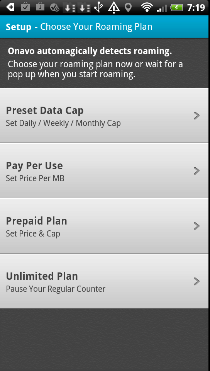Expand Unlimited Plan chevron arrow
This screenshot has width=210, height=371.
(197, 281)
